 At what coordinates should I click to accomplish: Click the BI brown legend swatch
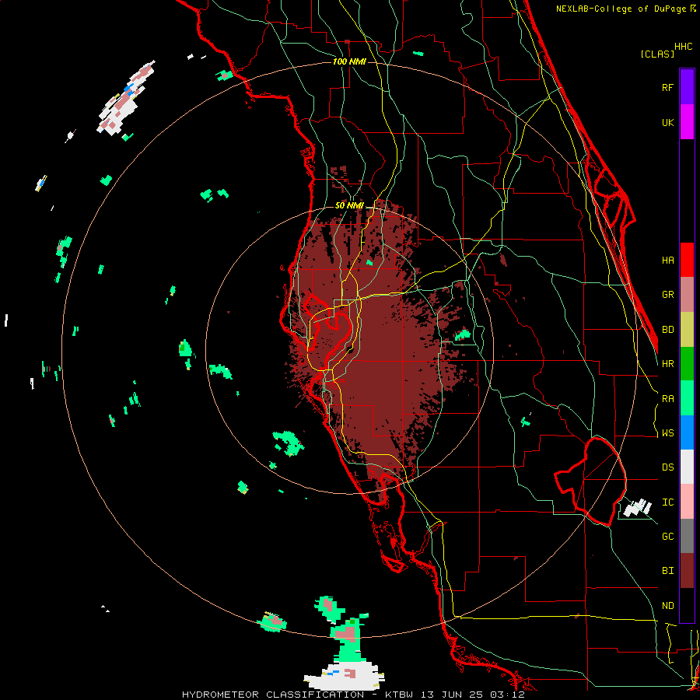click(687, 571)
